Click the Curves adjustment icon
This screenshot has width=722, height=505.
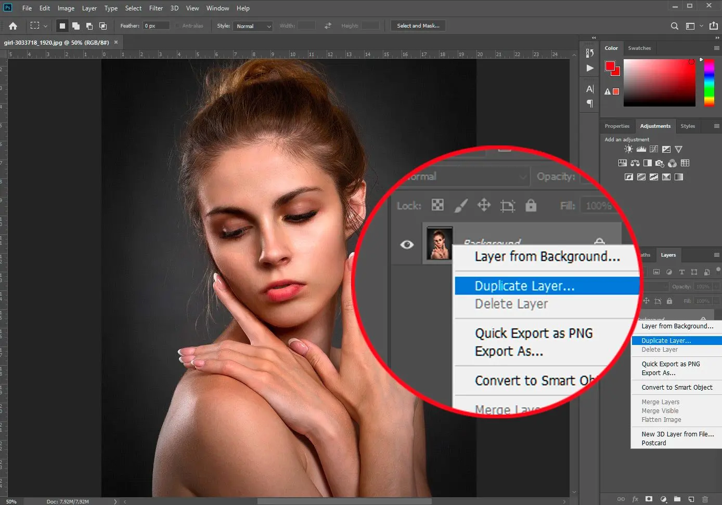click(653, 149)
